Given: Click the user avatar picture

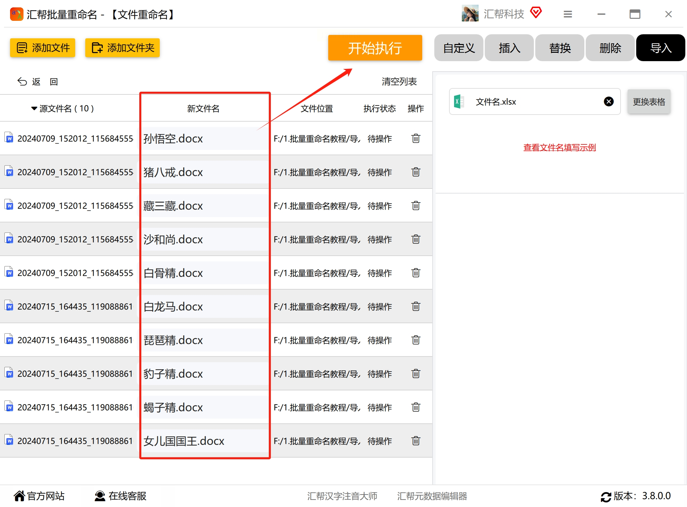Looking at the screenshot, I should click(x=470, y=14).
